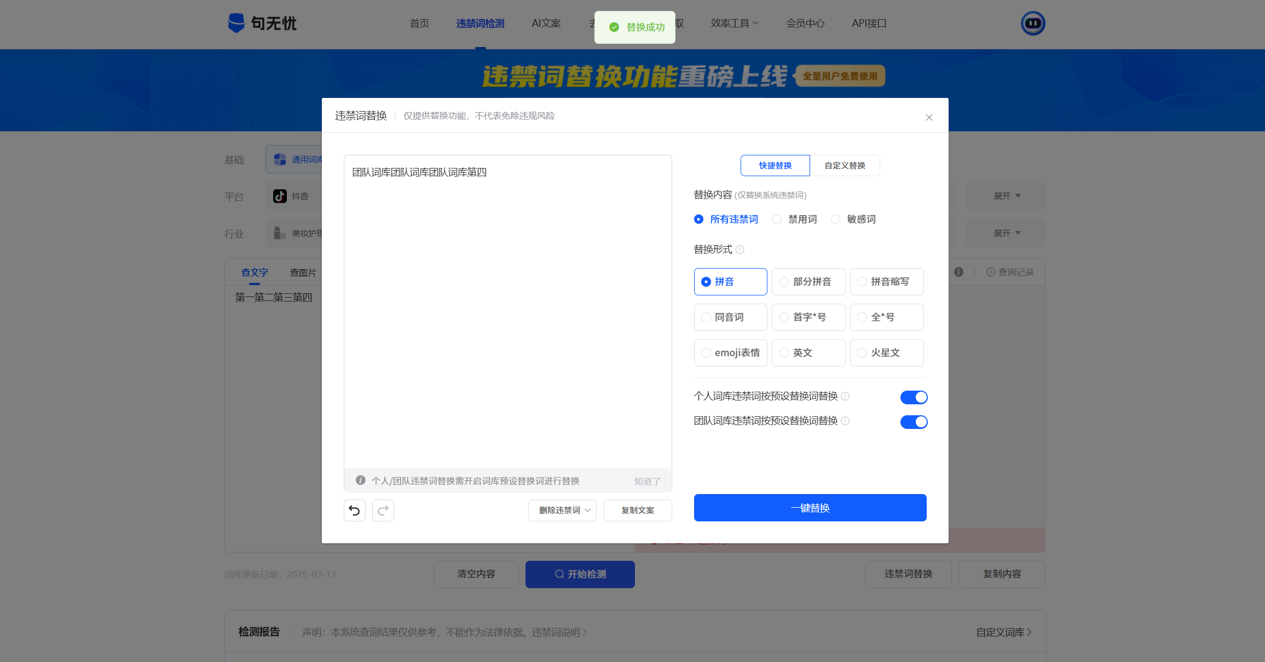Image resolution: width=1265 pixels, height=662 pixels.
Task: Click the 句无忧 logo icon
Action: tap(236, 23)
